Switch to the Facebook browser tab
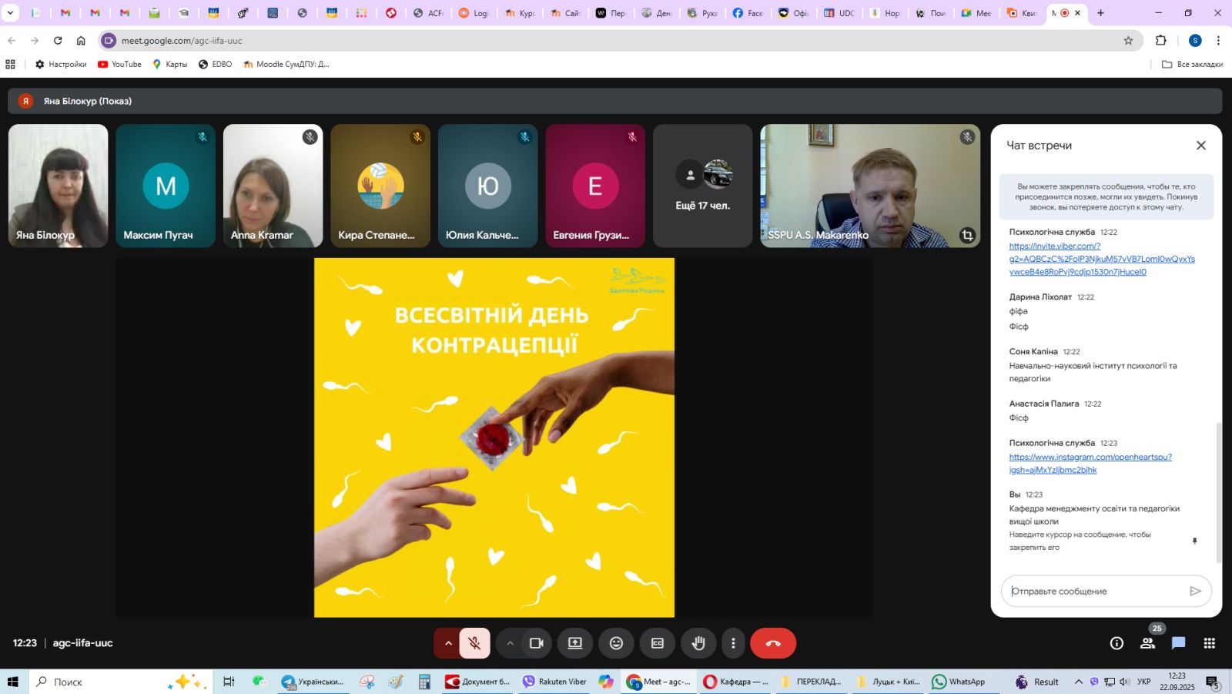This screenshot has height=694, width=1232. point(747,13)
